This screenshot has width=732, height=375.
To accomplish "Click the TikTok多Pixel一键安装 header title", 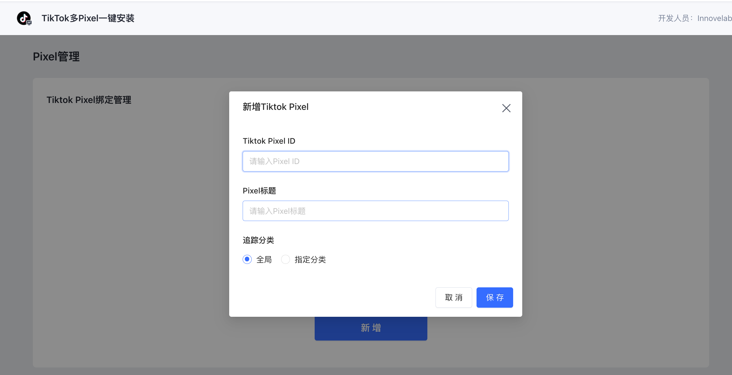I will (x=88, y=18).
